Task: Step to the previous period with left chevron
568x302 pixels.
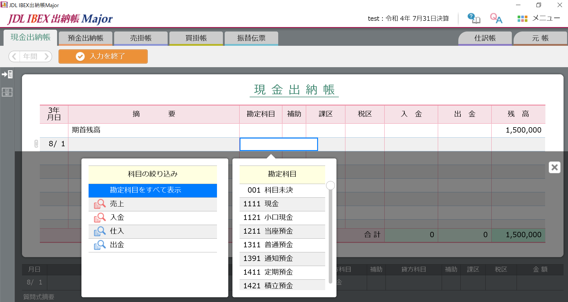Action: point(14,56)
